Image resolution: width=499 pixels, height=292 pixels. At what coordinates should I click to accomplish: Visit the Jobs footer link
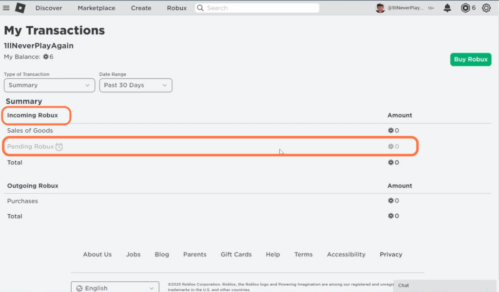point(134,255)
